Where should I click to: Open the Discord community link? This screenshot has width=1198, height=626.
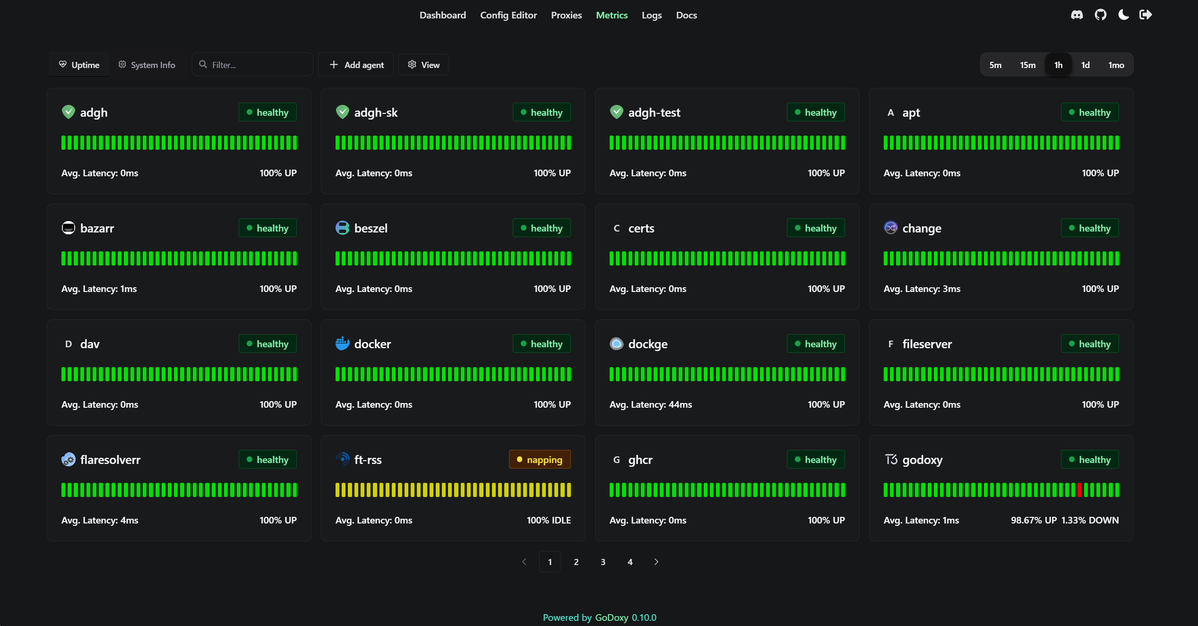(x=1077, y=15)
